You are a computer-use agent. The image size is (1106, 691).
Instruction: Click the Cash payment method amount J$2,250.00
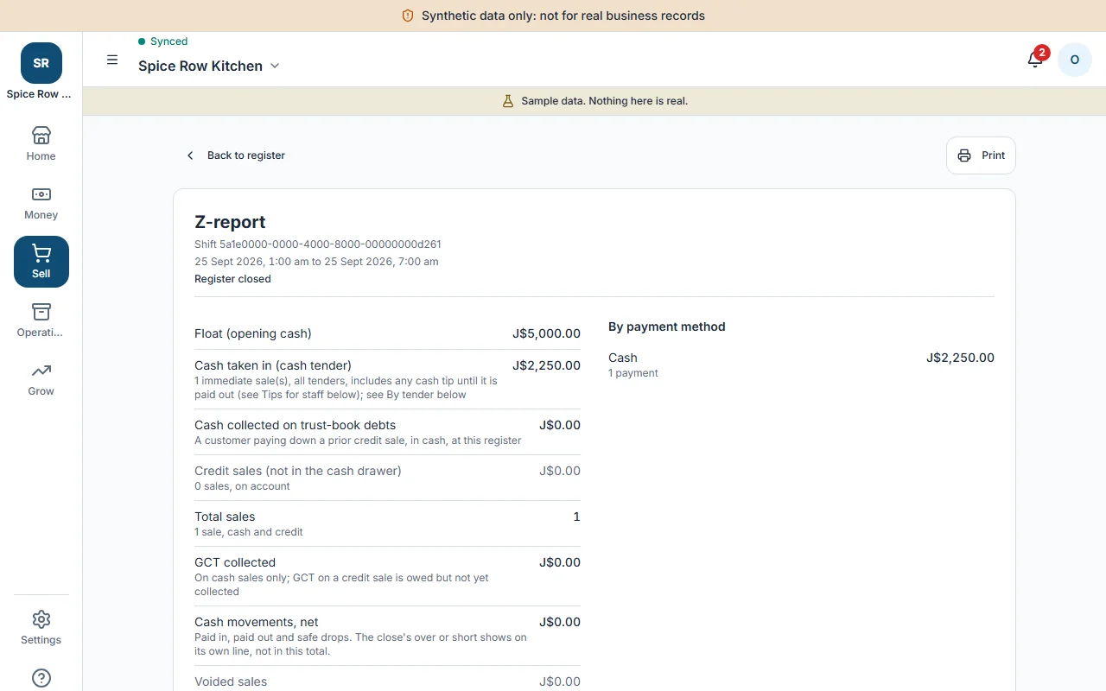(x=960, y=358)
